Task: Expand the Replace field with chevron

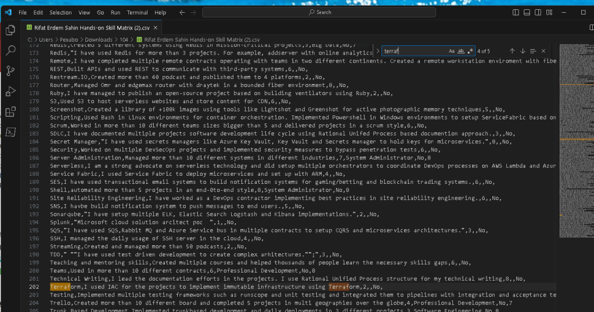Action: (x=377, y=51)
